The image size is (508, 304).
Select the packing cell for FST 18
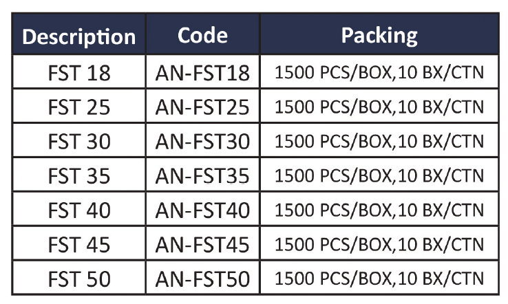pos(379,72)
